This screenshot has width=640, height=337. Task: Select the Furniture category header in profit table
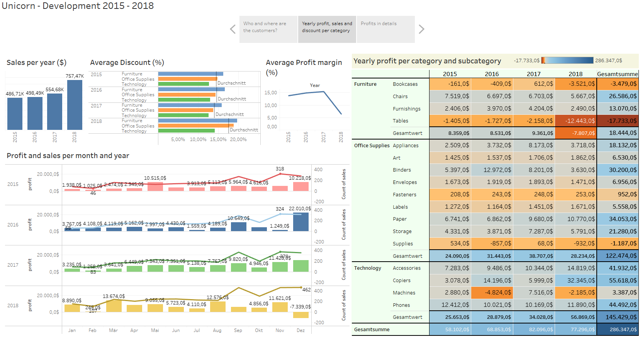[x=365, y=84]
